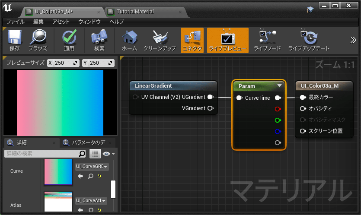Open the UI_CurveGRD asset dropdown
Viewport: 361px width, 215px height.
coord(92,166)
